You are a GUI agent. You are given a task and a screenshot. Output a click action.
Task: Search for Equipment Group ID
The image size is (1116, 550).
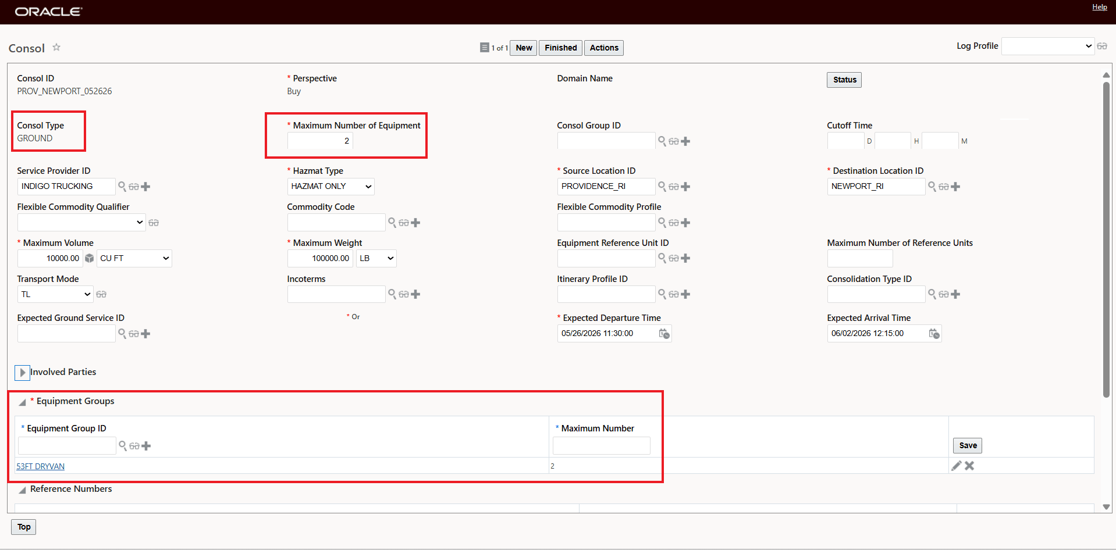pyautogui.click(x=123, y=445)
